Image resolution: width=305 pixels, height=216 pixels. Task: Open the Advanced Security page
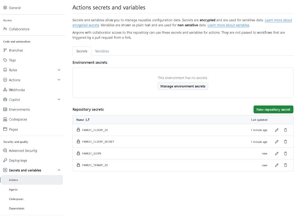[23, 151]
